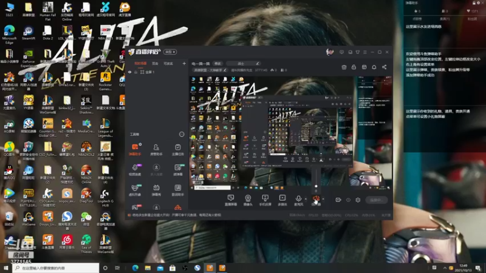
Task: Select the Sea of Thieves desktop shortcut
Action: (86, 244)
